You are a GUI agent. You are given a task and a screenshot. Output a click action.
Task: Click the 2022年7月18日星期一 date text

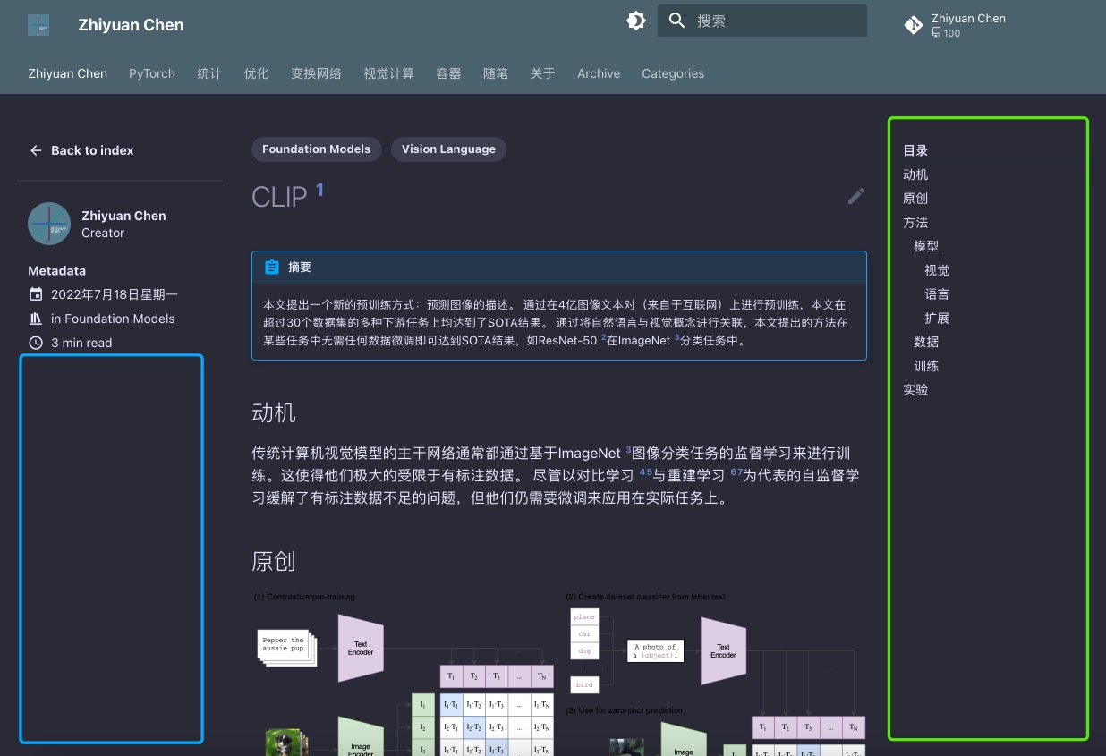pyautogui.click(x=115, y=294)
